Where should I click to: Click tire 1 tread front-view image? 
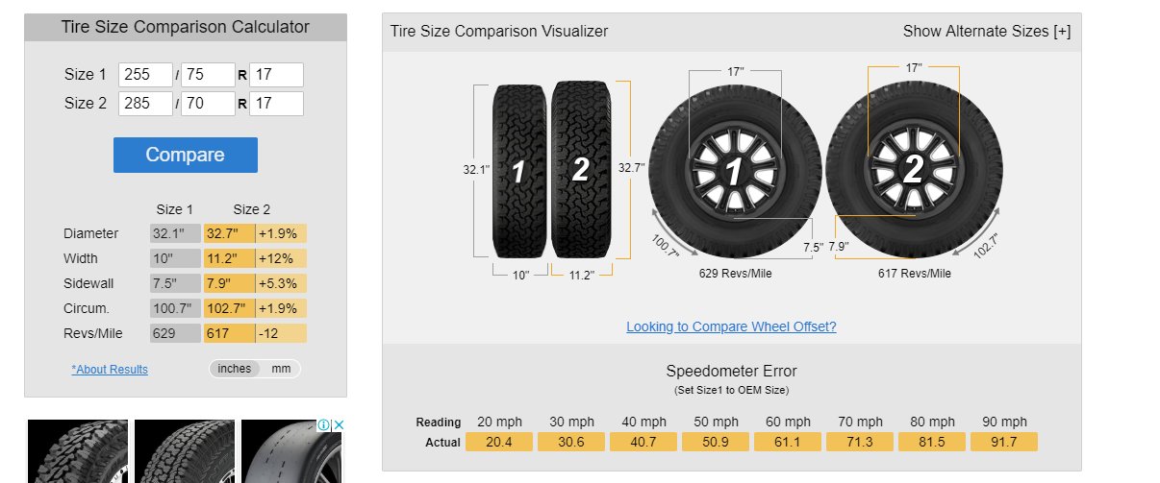[518, 170]
